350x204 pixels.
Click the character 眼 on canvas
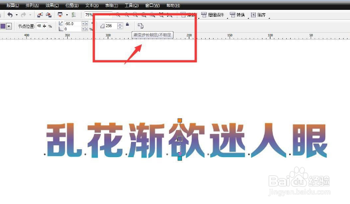310,140
